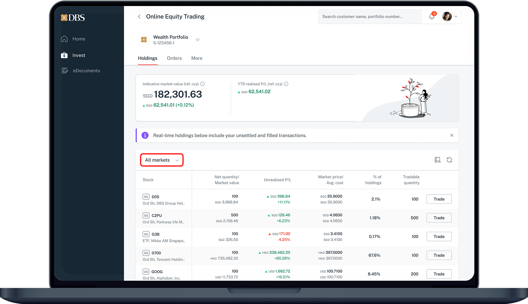Trade the 0700 Tencent stock
The height and width of the screenshot is (304, 528).
point(439,255)
